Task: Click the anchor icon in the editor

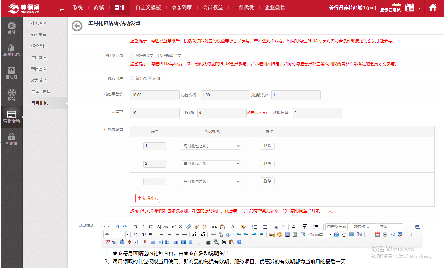Action: 228,234
